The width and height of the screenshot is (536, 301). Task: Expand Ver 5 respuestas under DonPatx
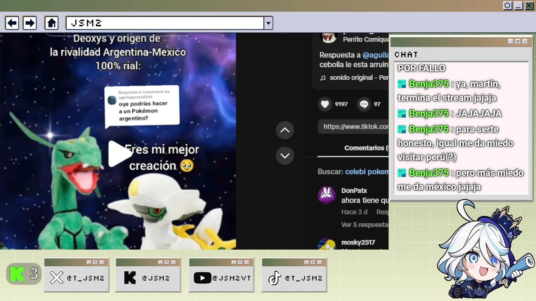tap(365, 224)
